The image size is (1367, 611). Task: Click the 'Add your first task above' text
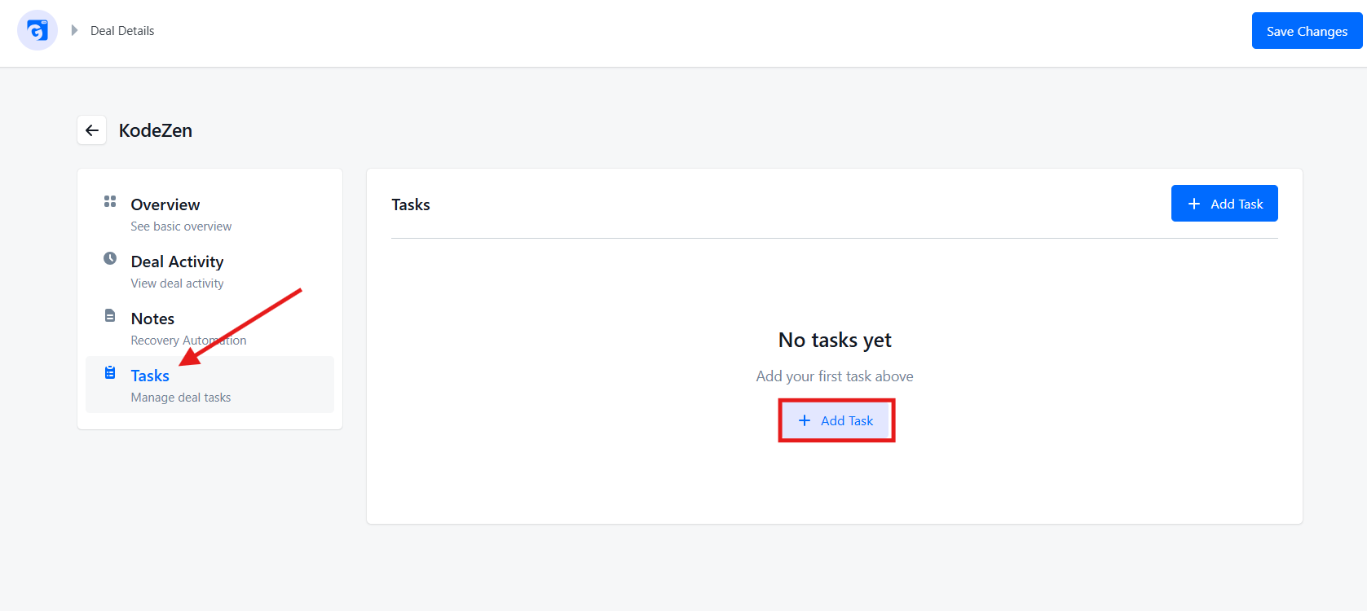click(835, 376)
